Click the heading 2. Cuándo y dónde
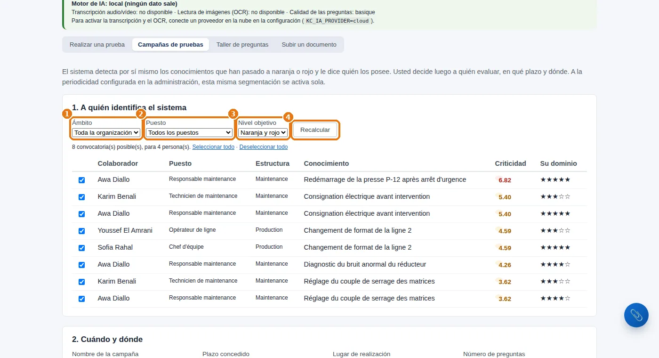Image resolution: width=659 pixels, height=358 pixels. [107, 340]
